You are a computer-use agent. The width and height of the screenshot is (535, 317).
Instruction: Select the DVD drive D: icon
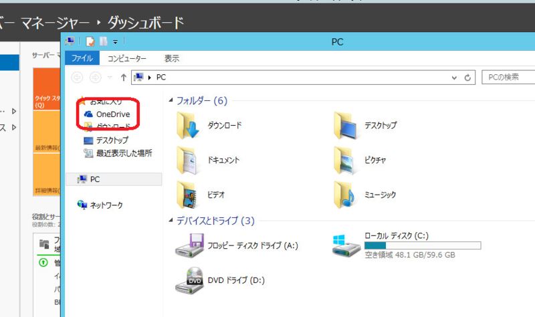click(x=190, y=280)
